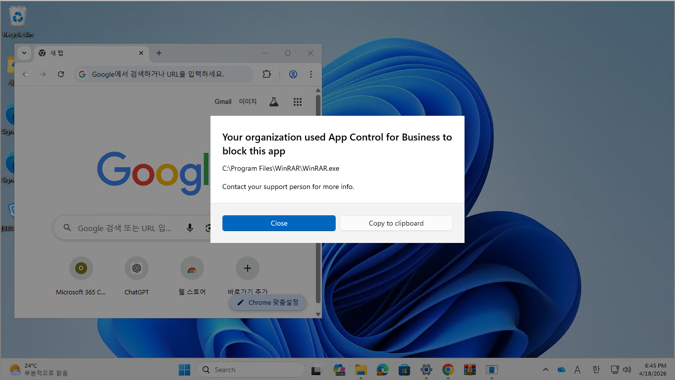Open a new Chrome tab with plus
675x380 pixels.
click(x=158, y=53)
